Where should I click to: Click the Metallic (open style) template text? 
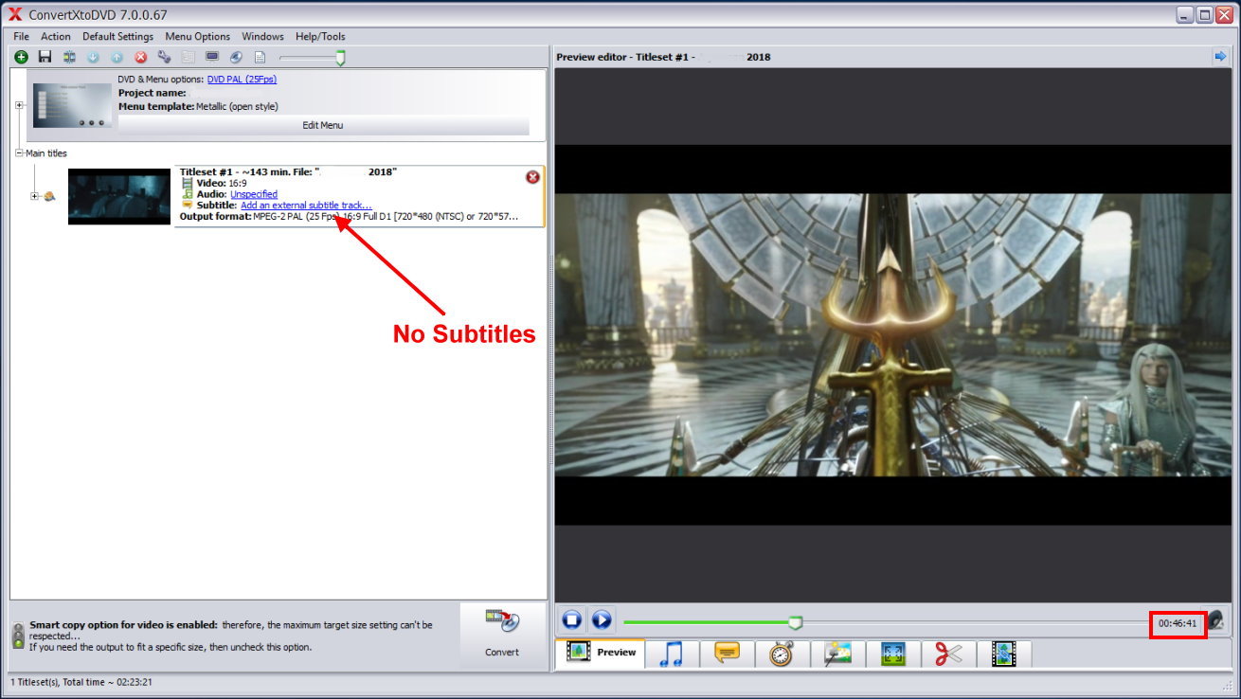pos(237,106)
